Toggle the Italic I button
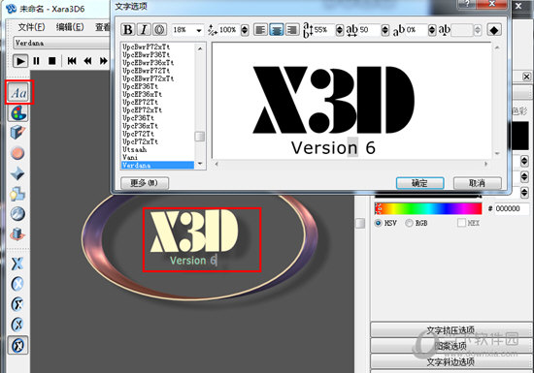 144,30
